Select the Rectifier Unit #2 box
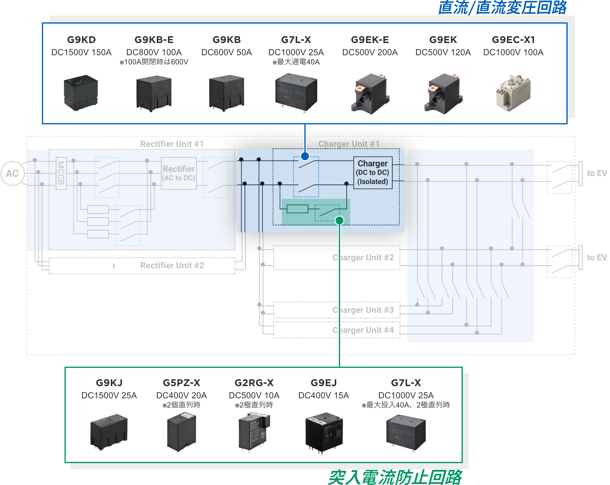 pyautogui.click(x=142, y=266)
